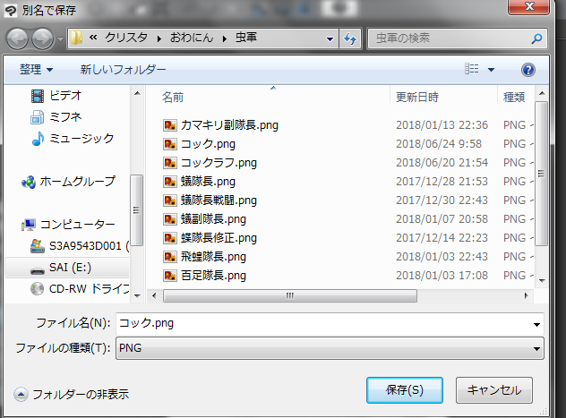This screenshot has width=566, height=418.
Task: Click the date 2018/06/24 9:58
Action: point(439,144)
